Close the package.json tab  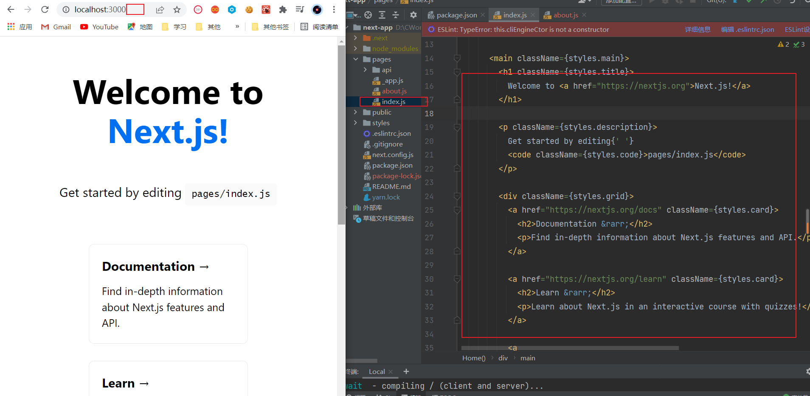(x=483, y=15)
